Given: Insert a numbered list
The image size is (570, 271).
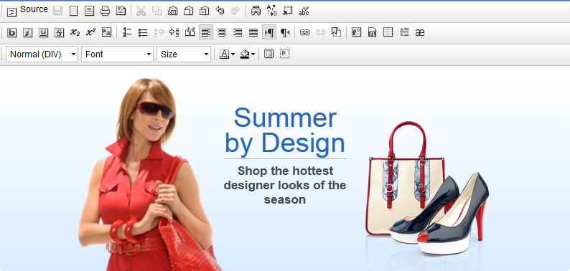Looking at the screenshot, I should point(127,32).
